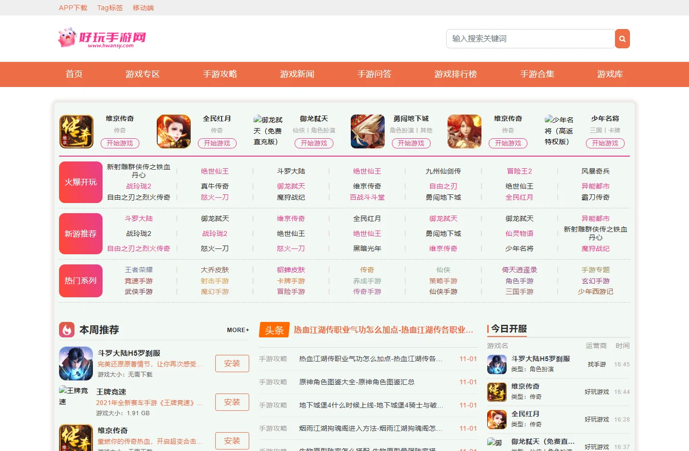Click 安装 for 王牌竞速
This screenshot has width=689, height=451.
(232, 402)
